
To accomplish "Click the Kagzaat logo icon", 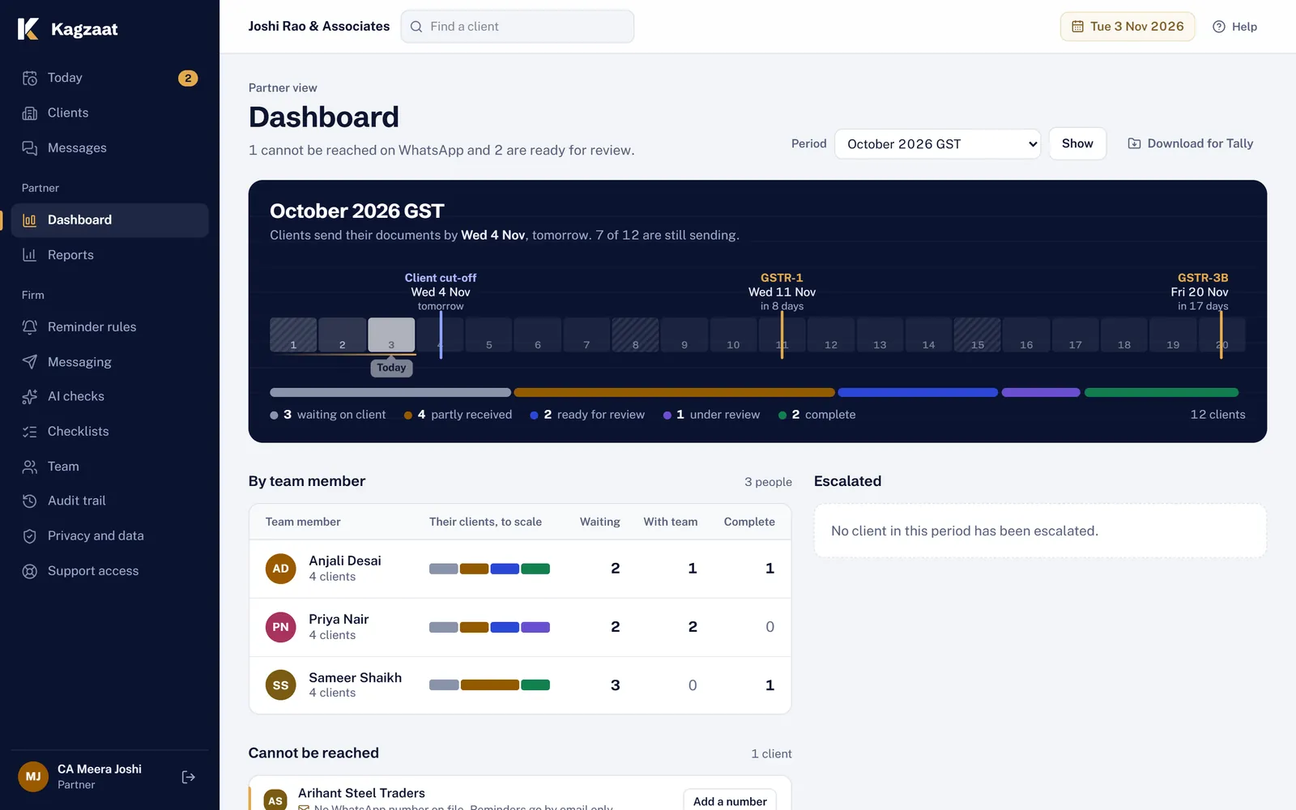I will click(28, 29).
